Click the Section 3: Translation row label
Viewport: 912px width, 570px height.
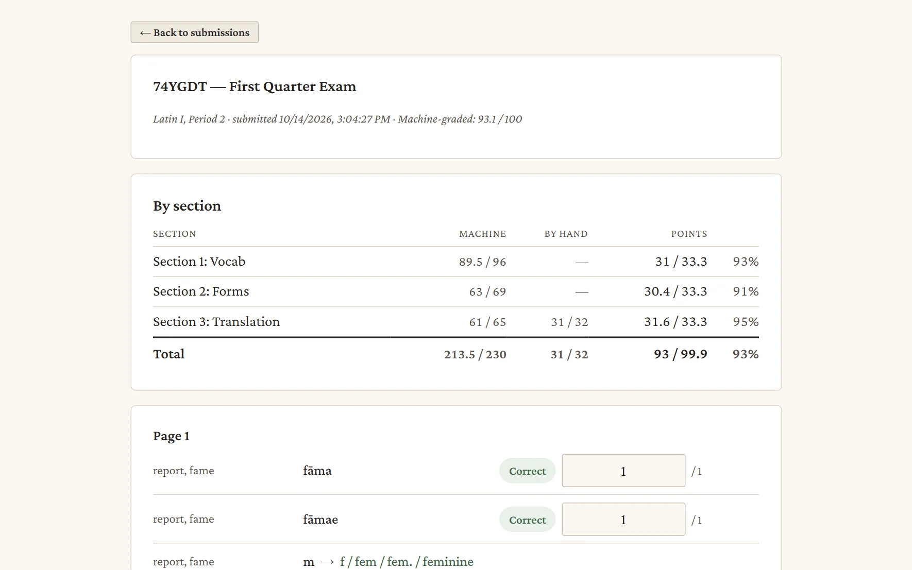tap(216, 322)
